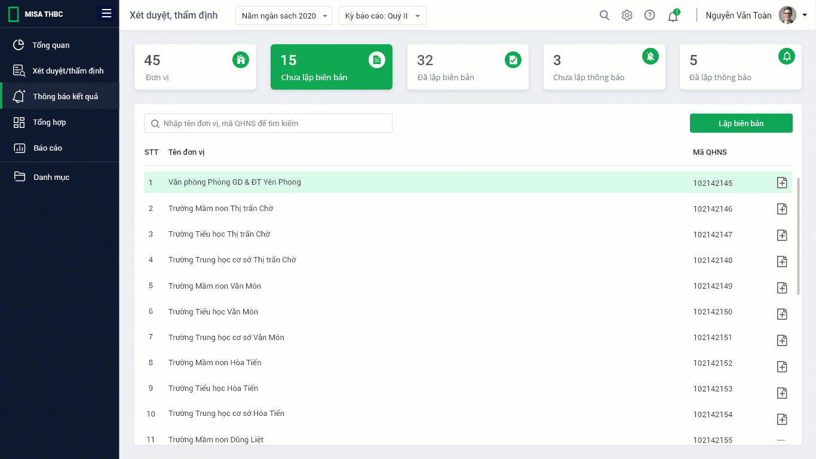Click the MISA THBC logo
Image resolution: width=816 pixels, height=459 pixels.
click(36, 14)
